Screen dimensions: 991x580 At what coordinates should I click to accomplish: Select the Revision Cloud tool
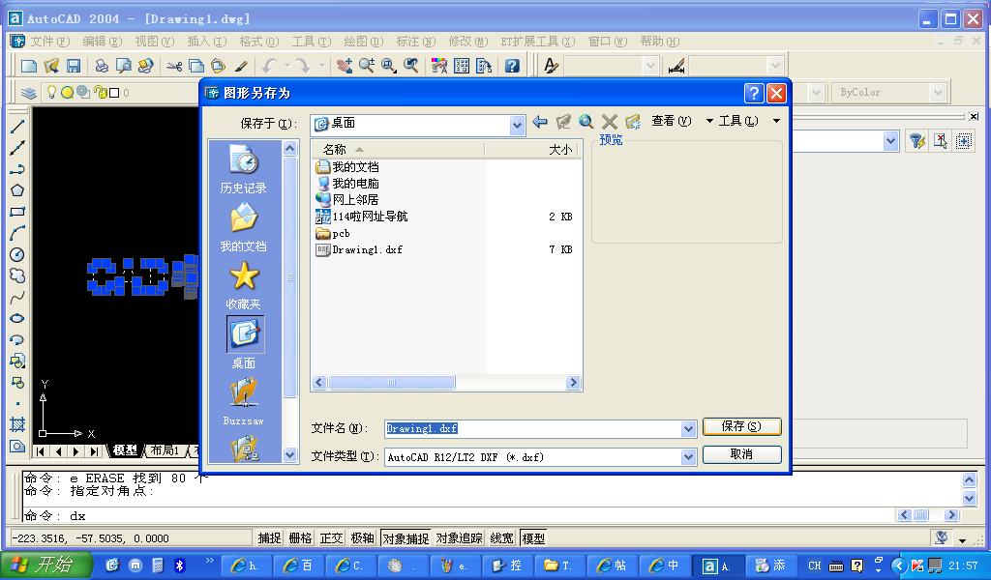click(17, 275)
